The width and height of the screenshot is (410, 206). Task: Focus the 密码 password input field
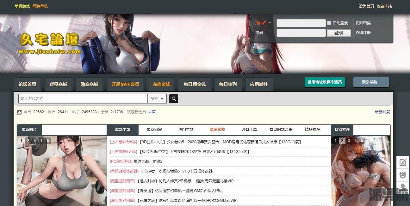point(301,33)
